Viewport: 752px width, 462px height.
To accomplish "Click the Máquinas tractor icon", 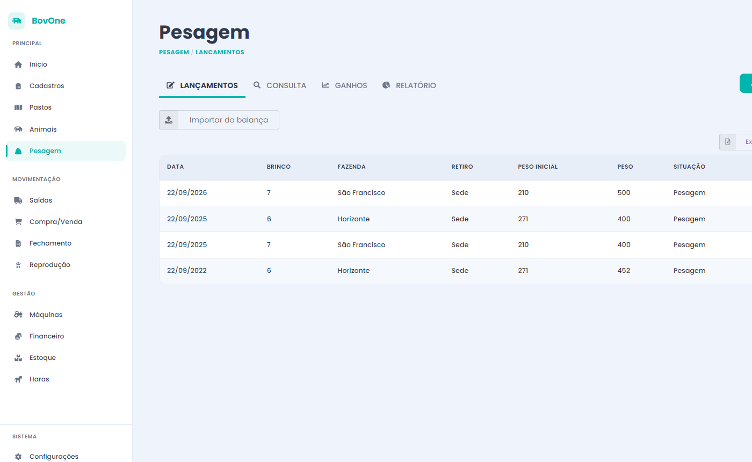I will [18, 315].
